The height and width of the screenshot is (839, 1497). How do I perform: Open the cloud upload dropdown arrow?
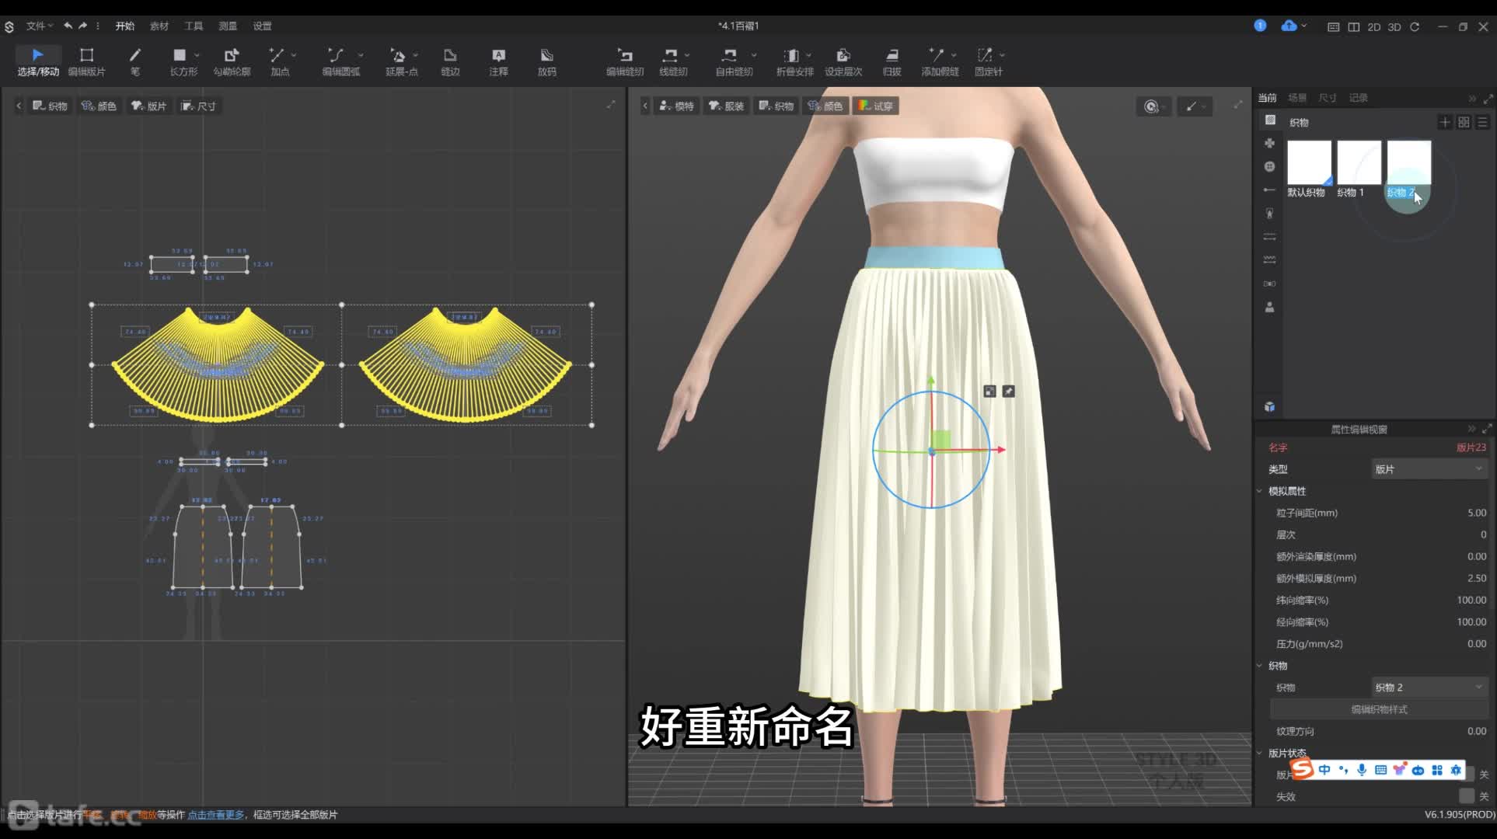click(x=1304, y=26)
